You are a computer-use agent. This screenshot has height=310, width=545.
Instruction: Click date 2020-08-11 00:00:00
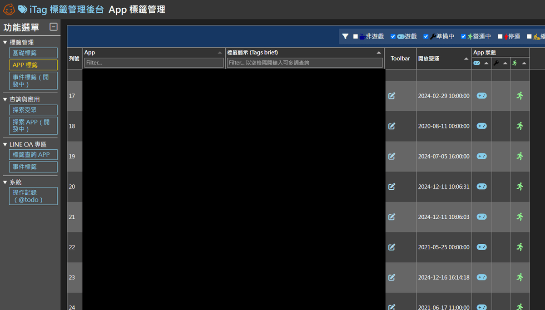tap(444, 126)
